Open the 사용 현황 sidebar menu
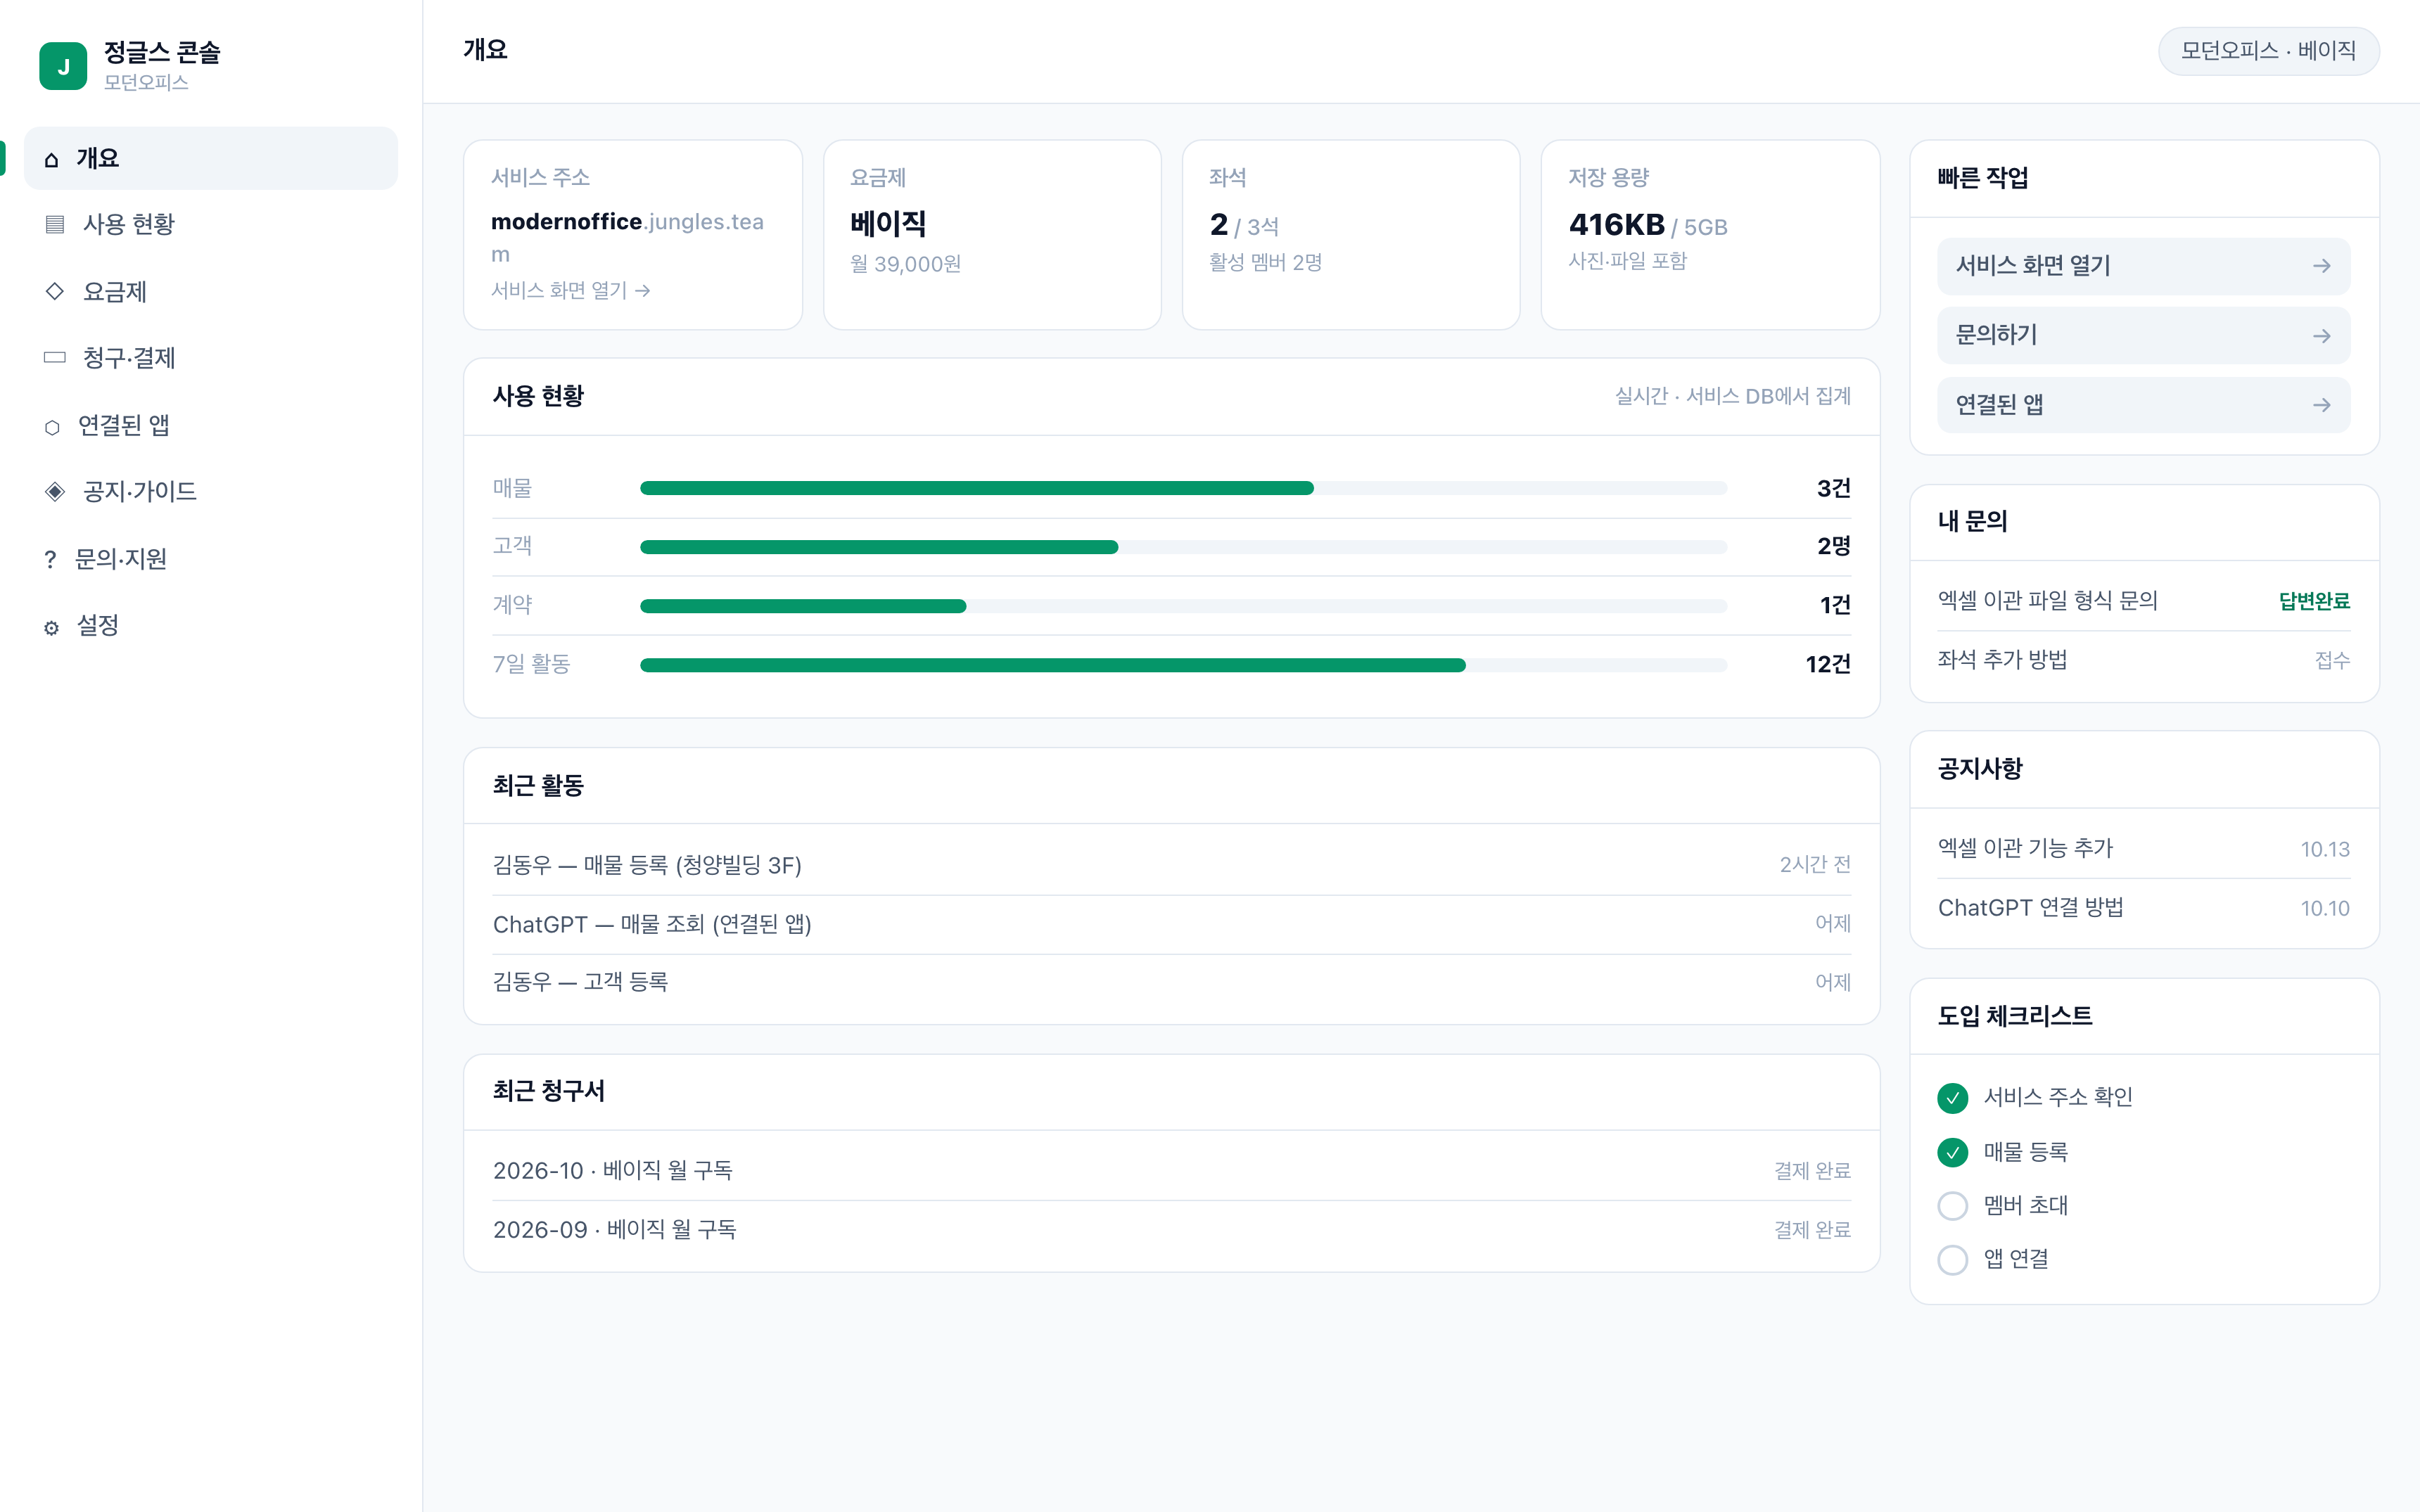2420x1512 pixels. 211,224
